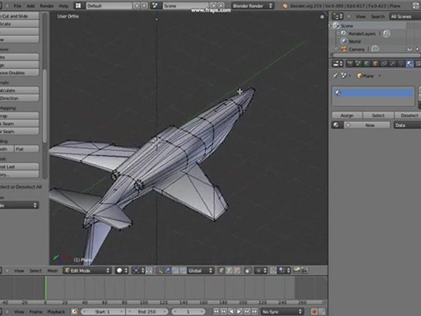Toggle Camera selectability arrow in Outliner
421x316 pixels.
pos(417,50)
